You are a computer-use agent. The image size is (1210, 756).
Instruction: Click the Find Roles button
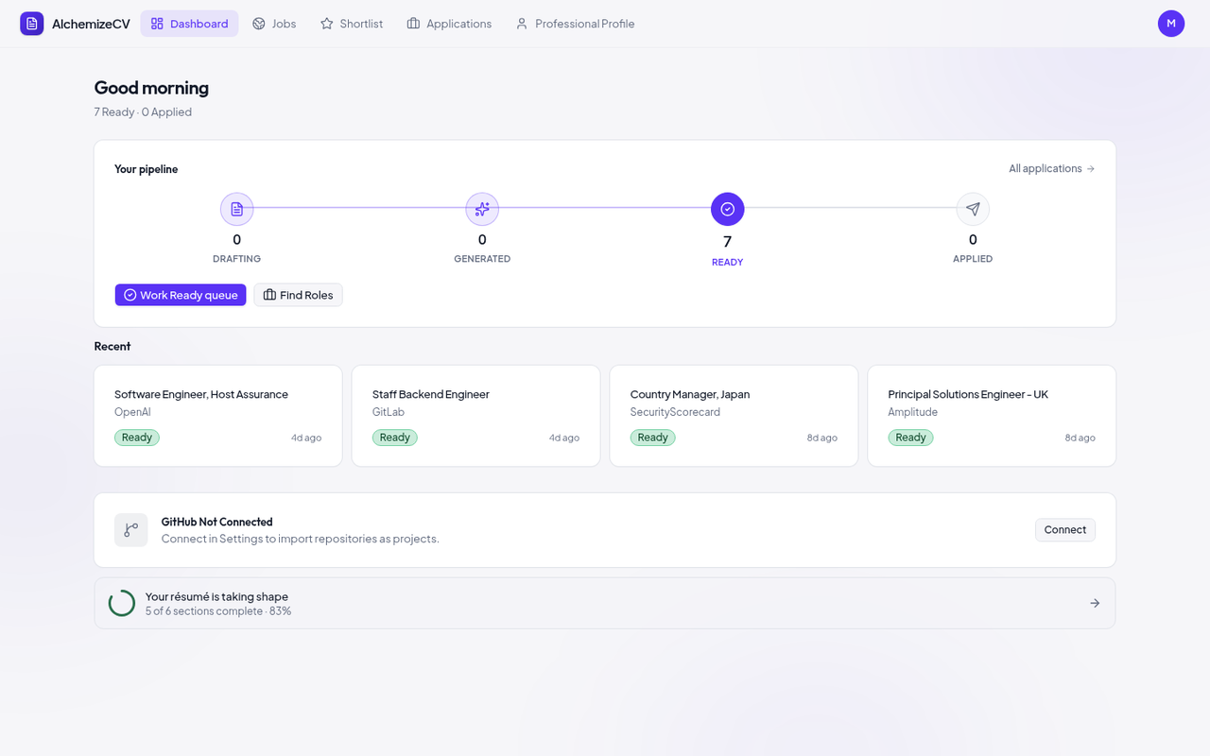298,295
